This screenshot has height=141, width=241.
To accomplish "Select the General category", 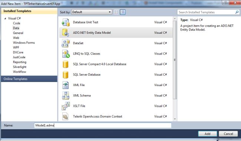I will click(x=18, y=33).
